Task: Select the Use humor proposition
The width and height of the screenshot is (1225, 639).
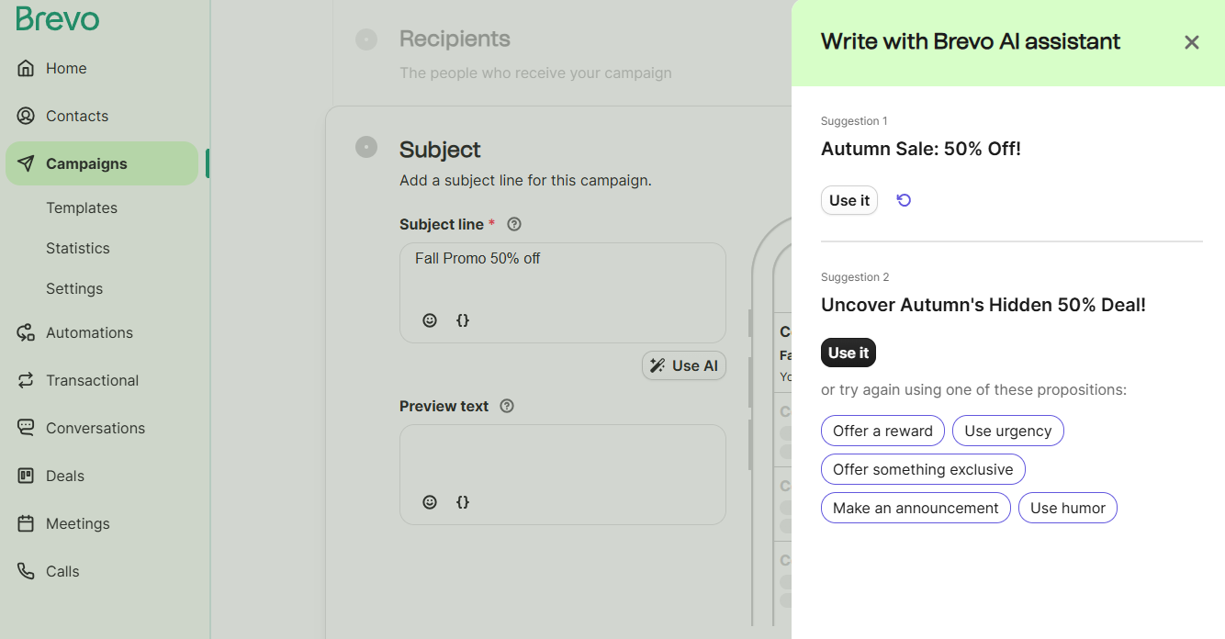Action: click(1068, 508)
